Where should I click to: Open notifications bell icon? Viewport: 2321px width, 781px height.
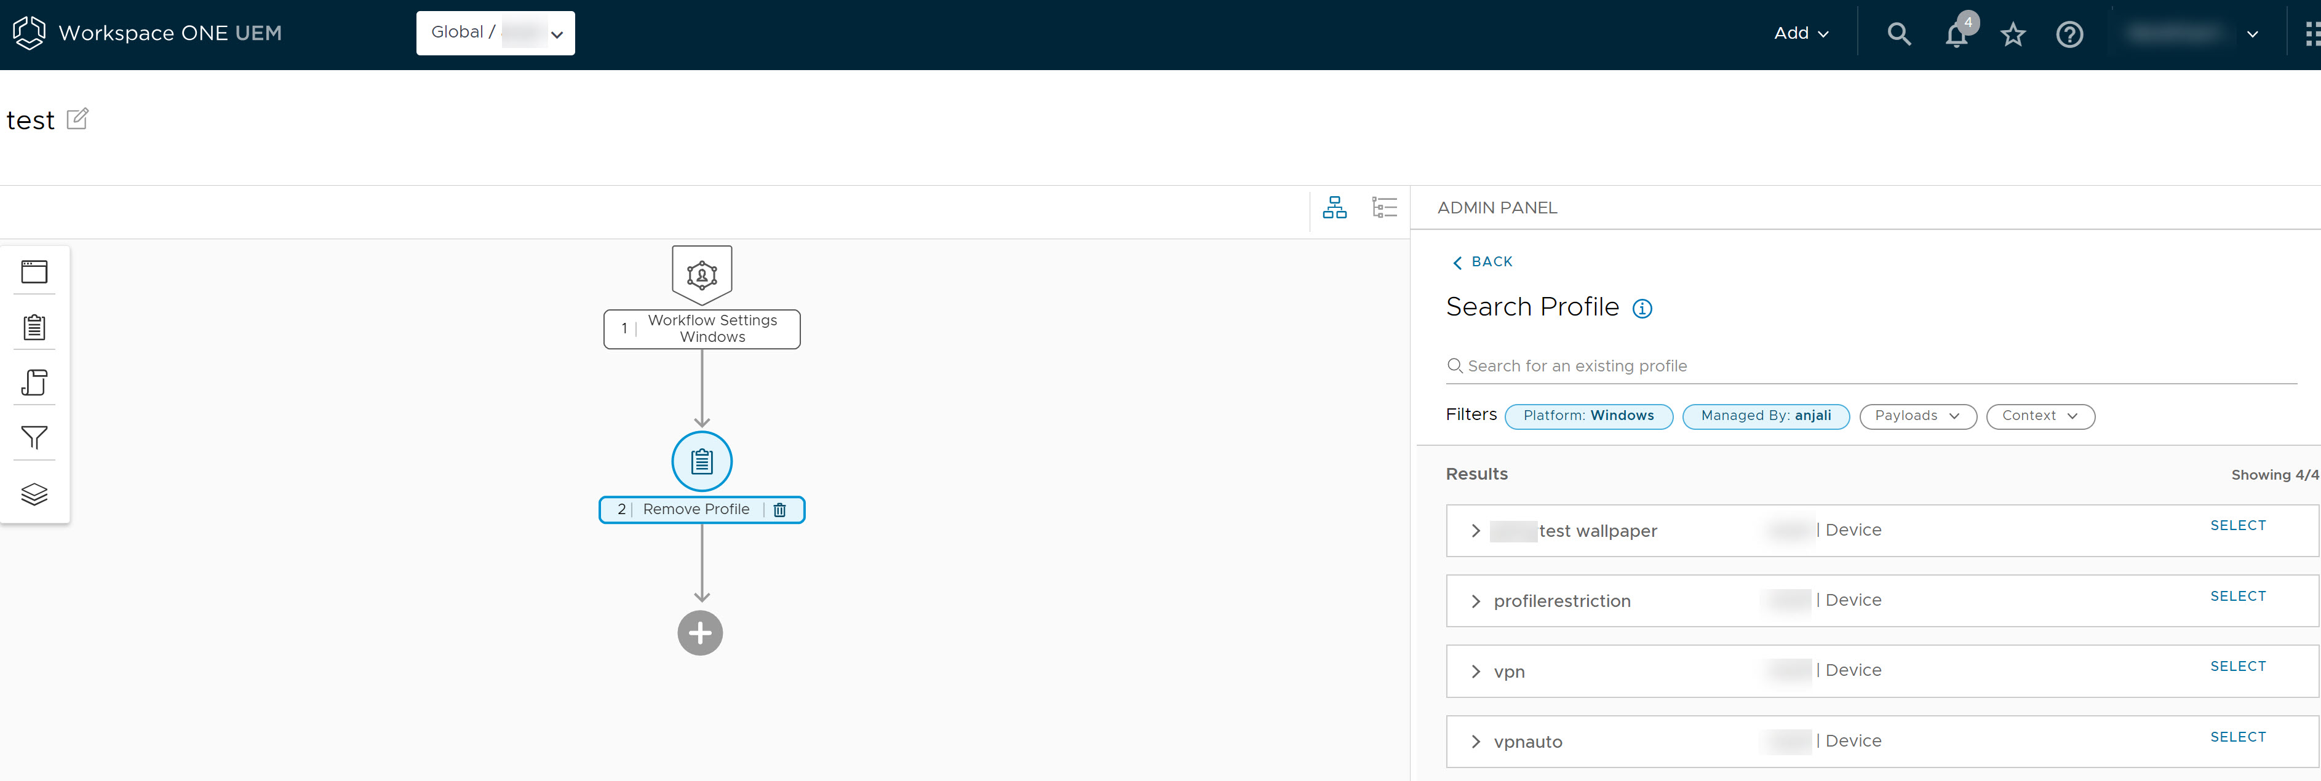(x=1957, y=34)
